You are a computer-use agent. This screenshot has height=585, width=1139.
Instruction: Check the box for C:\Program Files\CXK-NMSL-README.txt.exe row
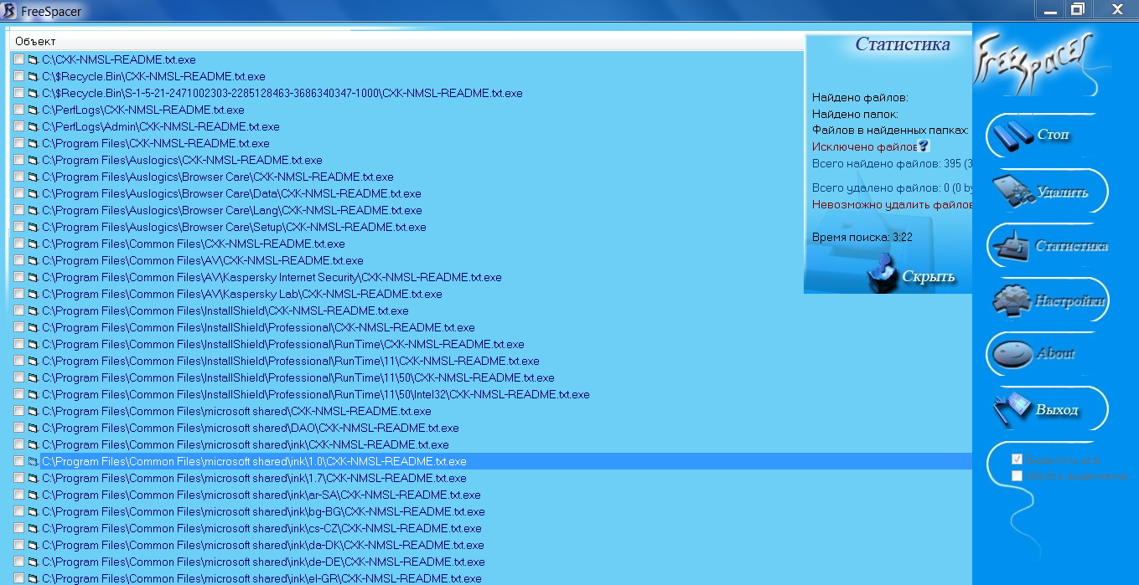(19, 143)
